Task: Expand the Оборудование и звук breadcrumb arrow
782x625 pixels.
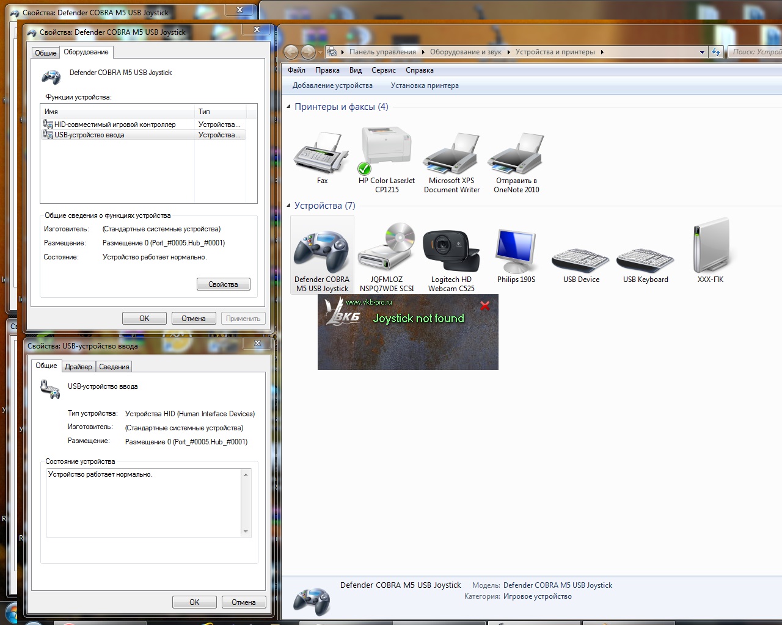Action: pos(508,52)
